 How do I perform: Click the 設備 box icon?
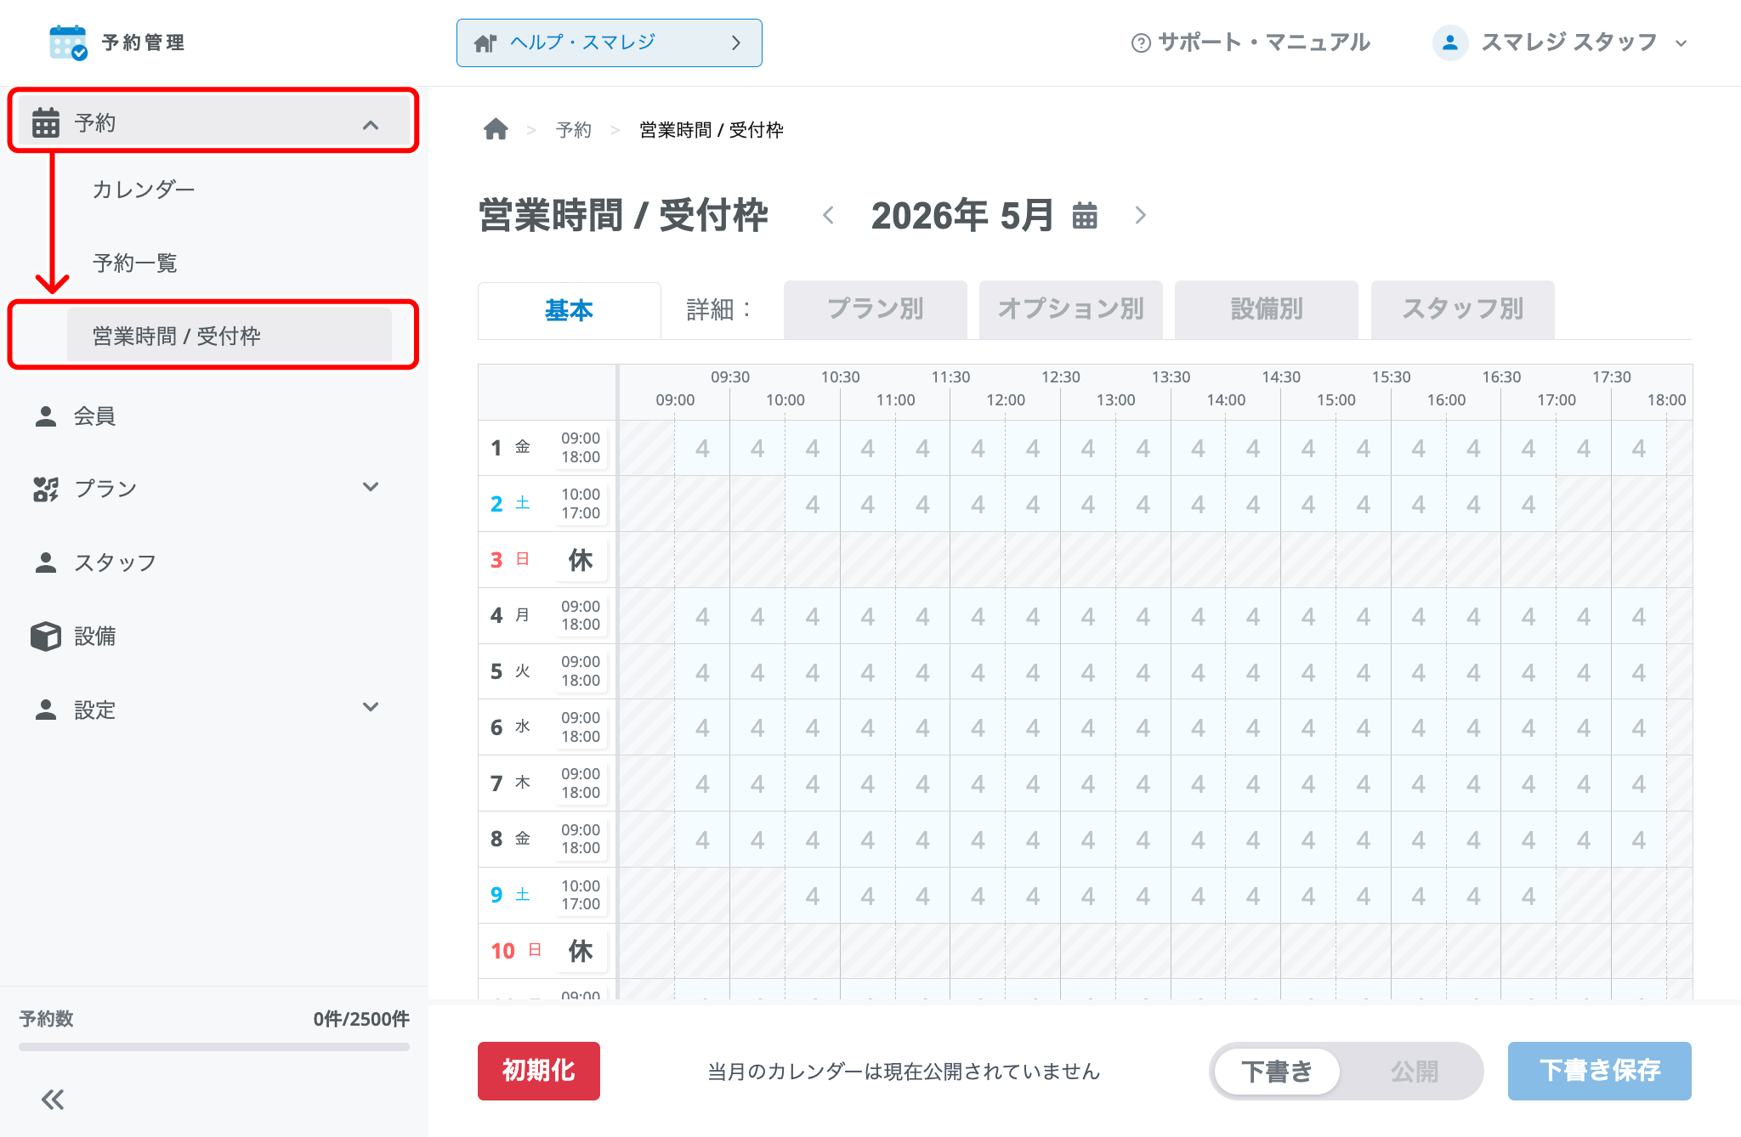click(46, 636)
